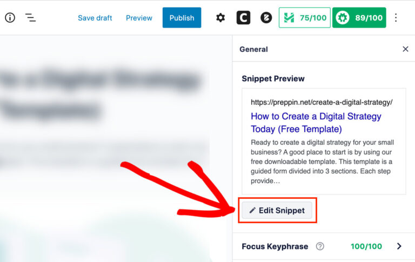The height and width of the screenshot is (262, 415).
Task: Click the black C plugin icon
Action: (243, 18)
